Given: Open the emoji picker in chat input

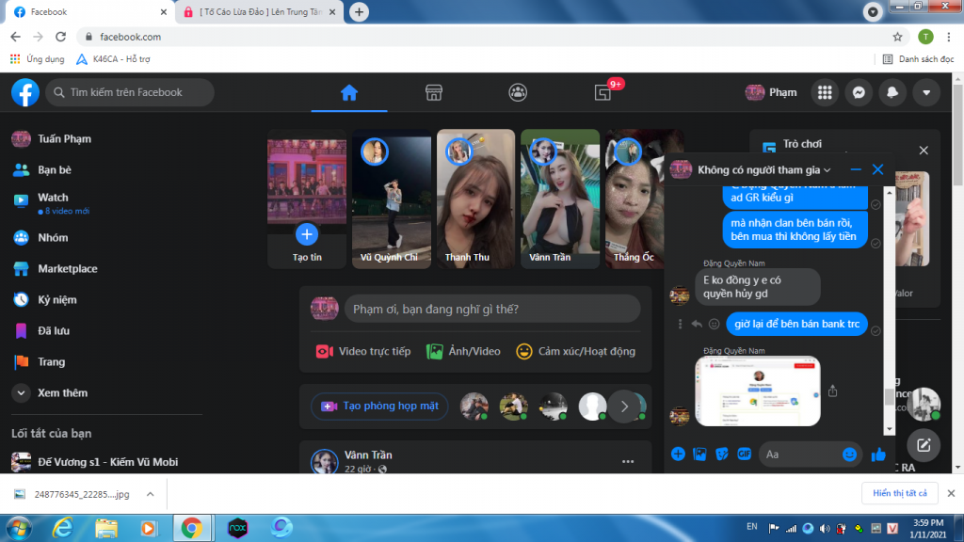Looking at the screenshot, I should [x=849, y=454].
